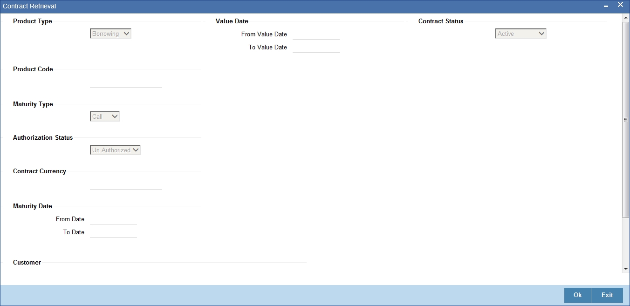Click the Maturity Type heading
This screenshot has height=306, width=630.
coord(33,104)
